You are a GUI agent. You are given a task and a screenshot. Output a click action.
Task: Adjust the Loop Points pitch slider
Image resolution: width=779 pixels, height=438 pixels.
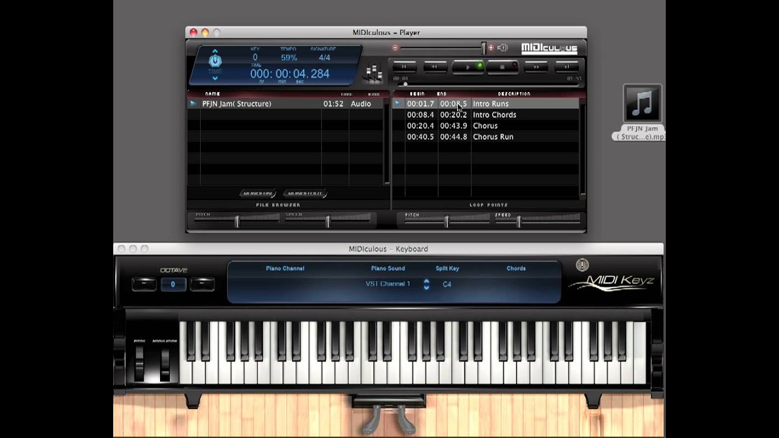click(447, 220)
